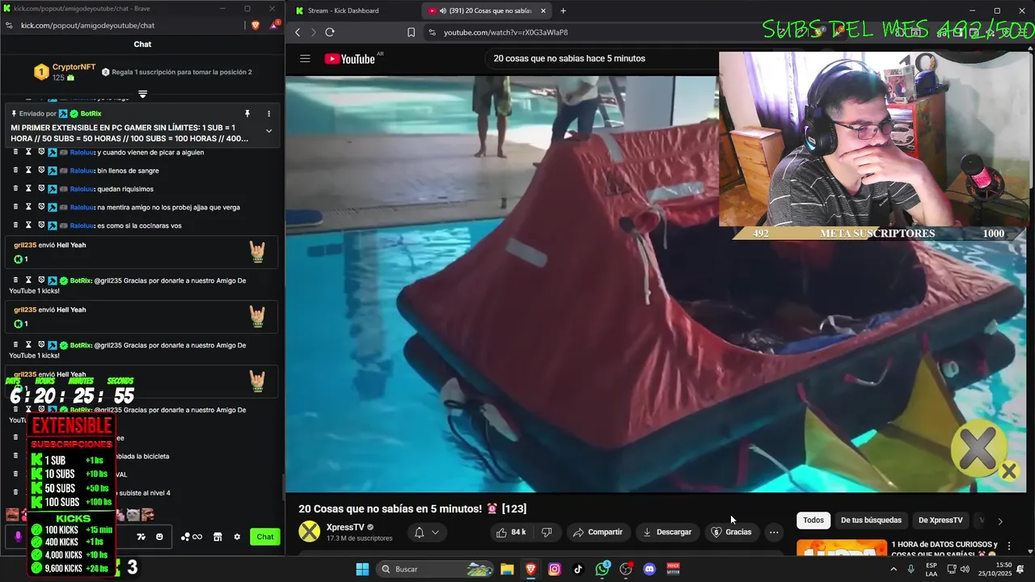Reload the YouTube page
1035x582 pixels.
(x=330, y=32)
